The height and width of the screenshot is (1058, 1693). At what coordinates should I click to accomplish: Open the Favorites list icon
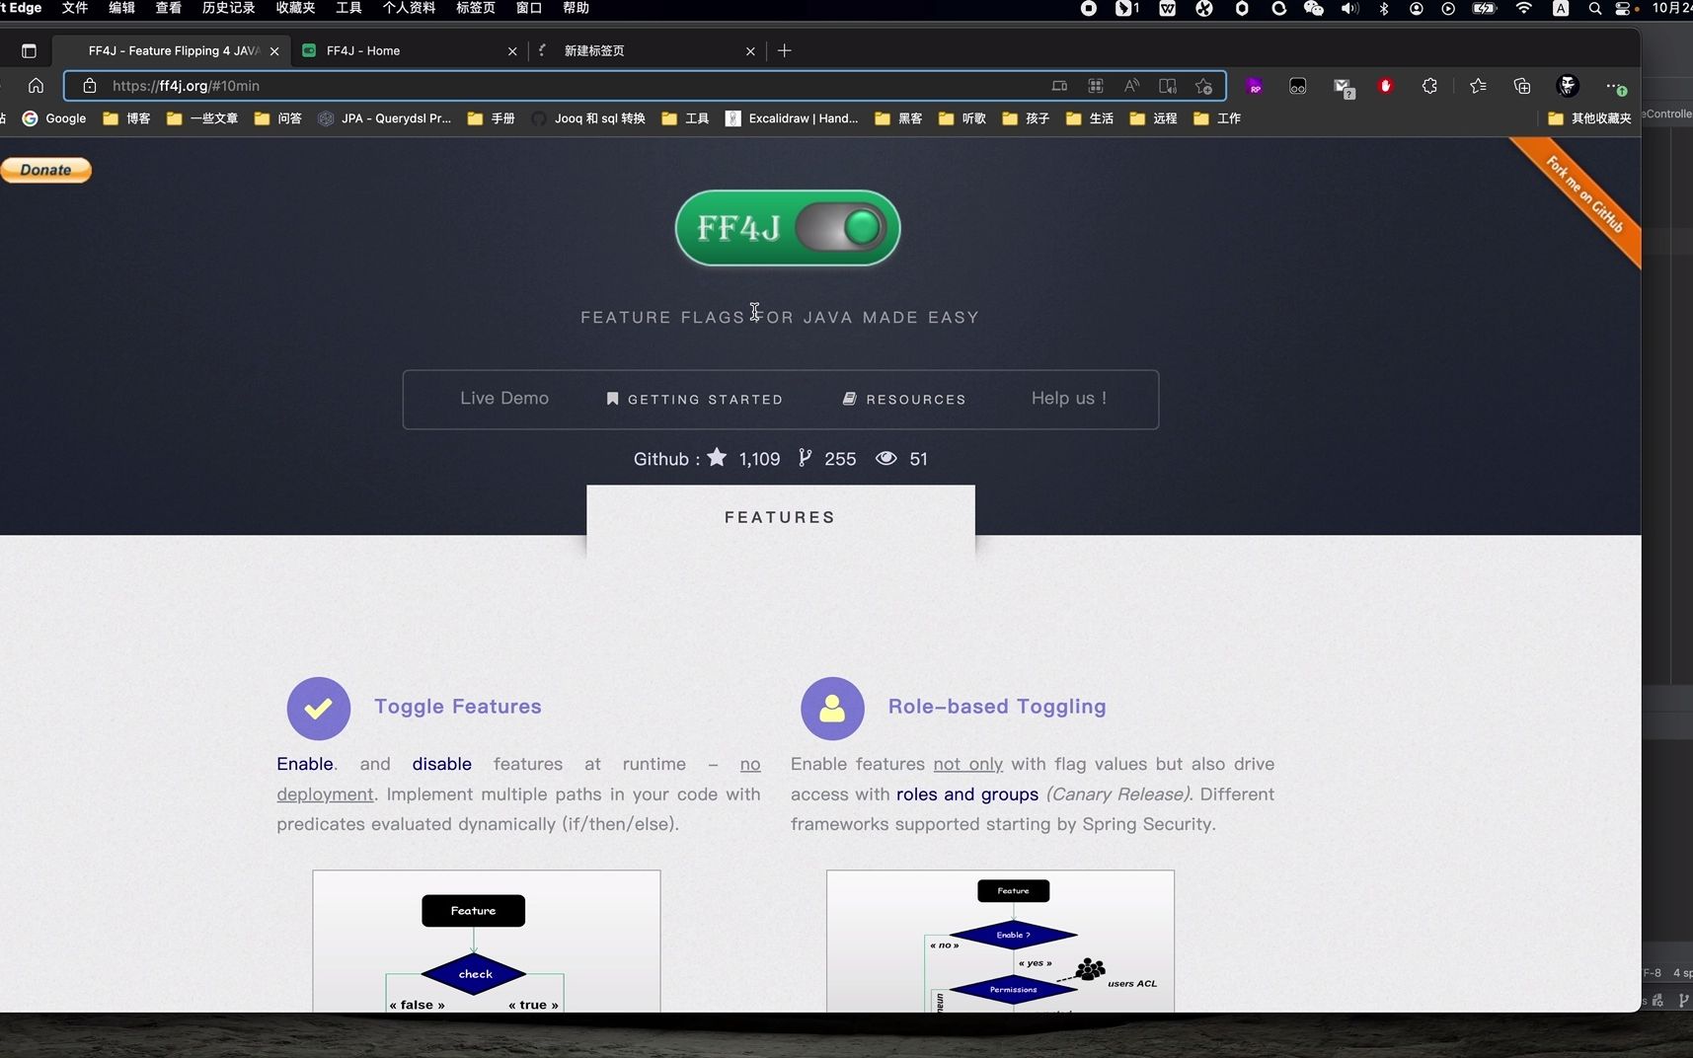(1478, 86)
